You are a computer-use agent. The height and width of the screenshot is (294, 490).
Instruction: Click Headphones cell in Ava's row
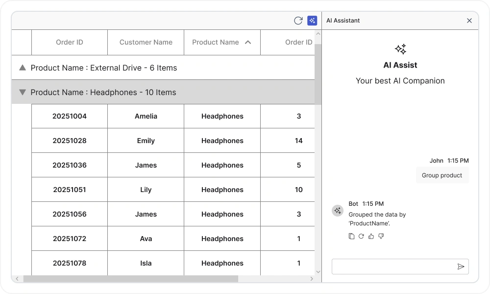click(x=222, y=239)
